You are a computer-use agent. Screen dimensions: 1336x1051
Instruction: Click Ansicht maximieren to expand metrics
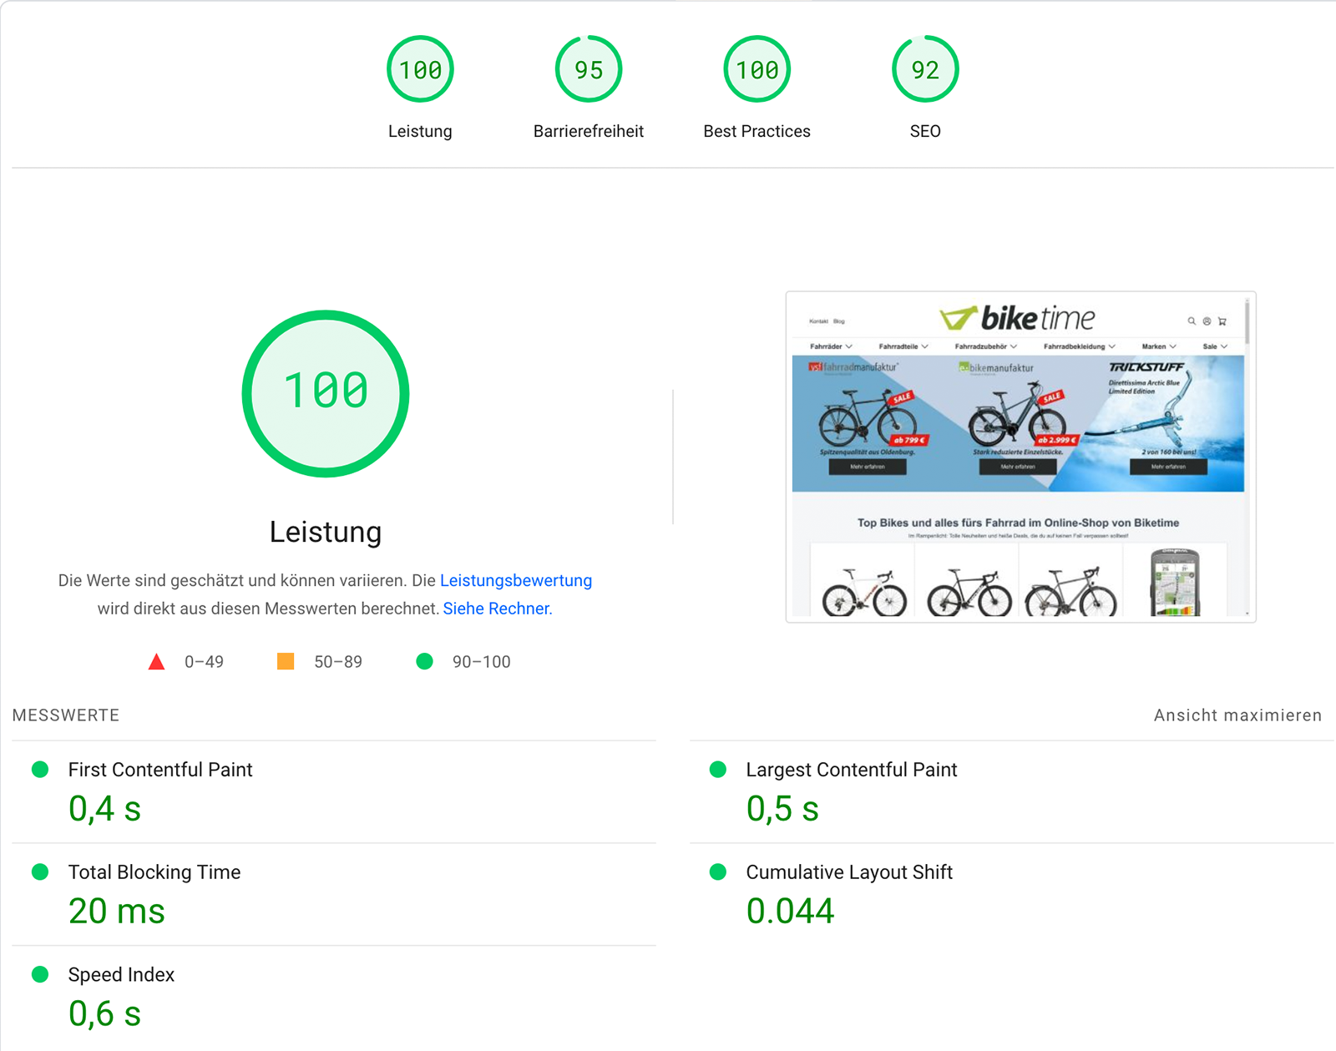pyautogui.click(x=1237, y=715)
